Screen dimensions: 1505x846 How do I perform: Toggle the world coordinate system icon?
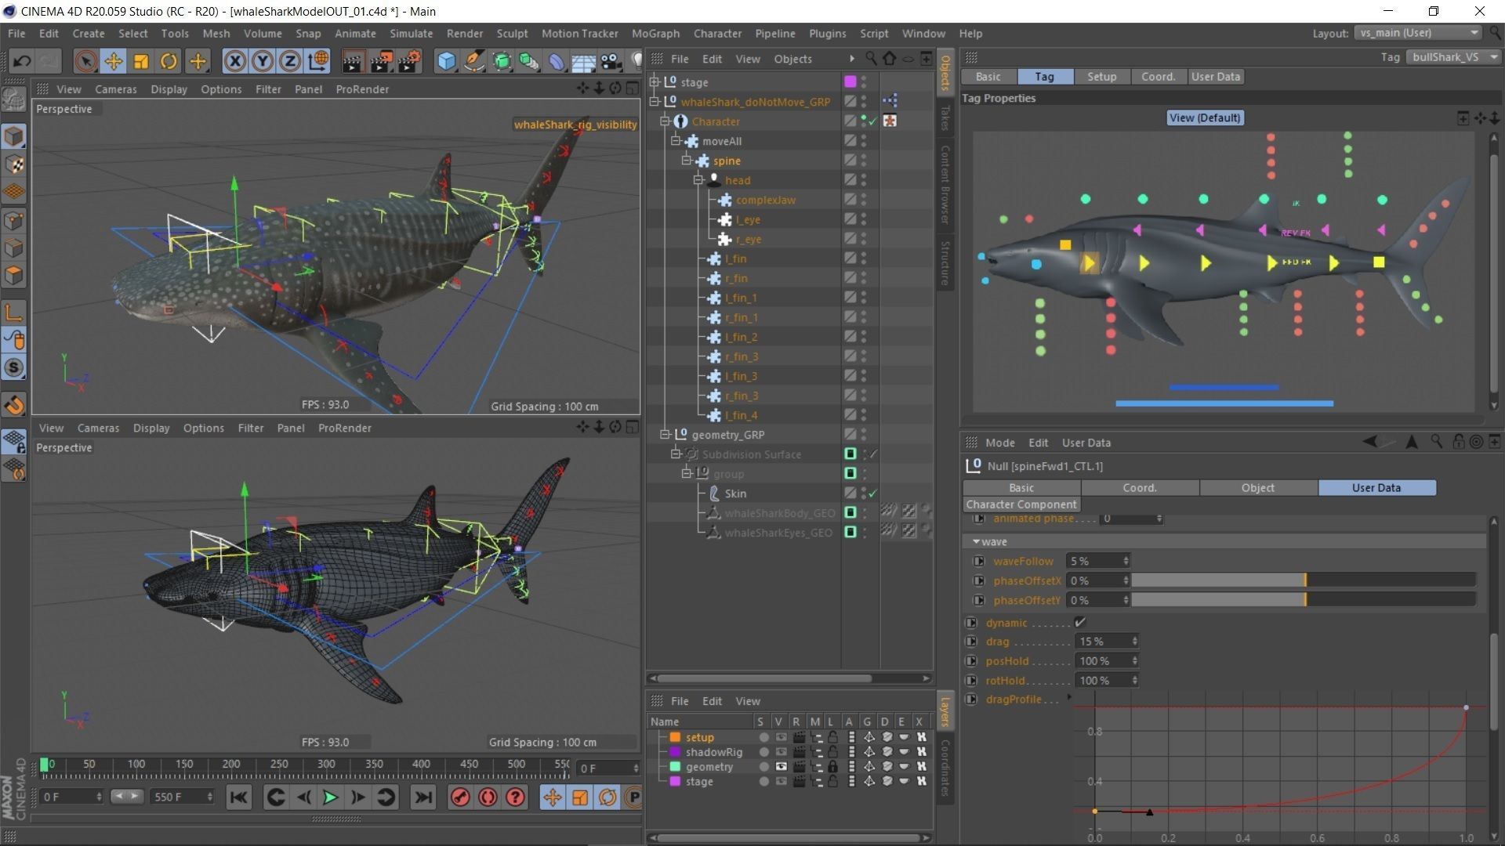pyautogui.click(x=318, y=61)
